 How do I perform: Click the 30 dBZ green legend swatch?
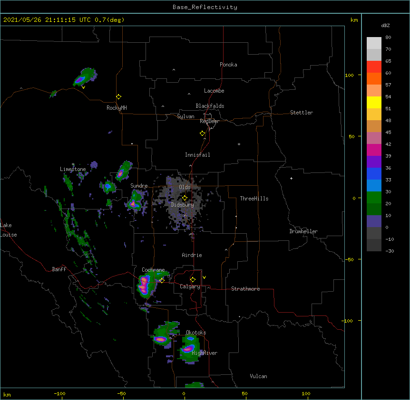[x=374, y=198]
